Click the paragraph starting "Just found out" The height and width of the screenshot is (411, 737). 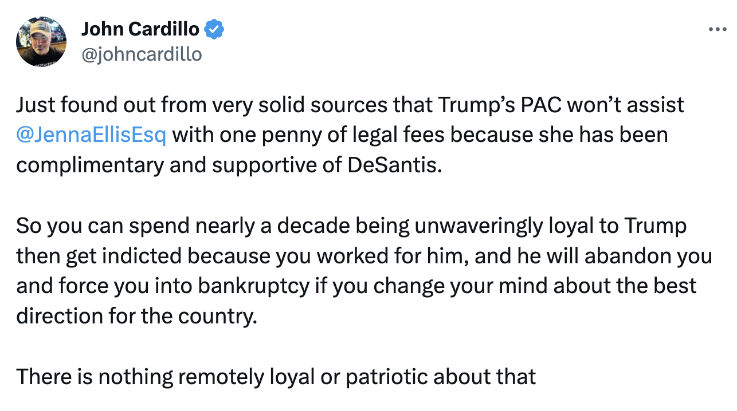350,135
